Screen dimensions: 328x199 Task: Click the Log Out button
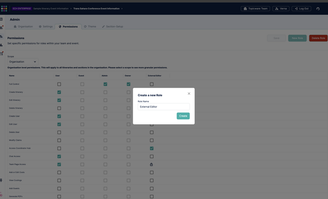pyautogui.click(x=301, y=9)
